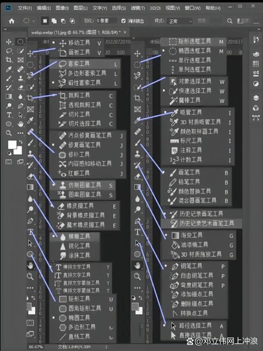Click the 羽化 feather value field
Screen dimensions: 263x351
click(x=106, y=21)
